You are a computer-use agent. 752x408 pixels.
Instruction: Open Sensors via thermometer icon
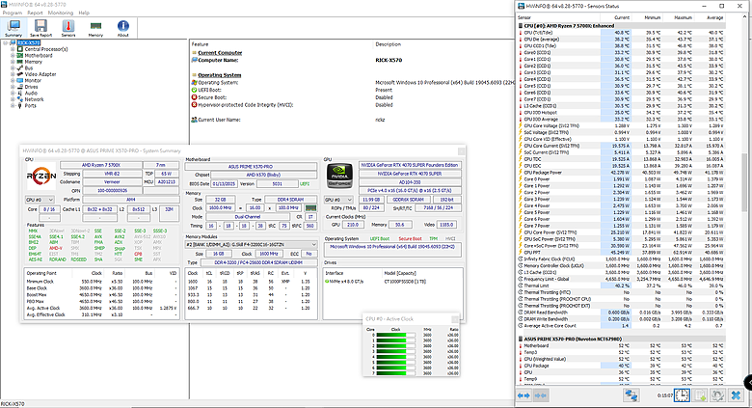pos(68,28)
